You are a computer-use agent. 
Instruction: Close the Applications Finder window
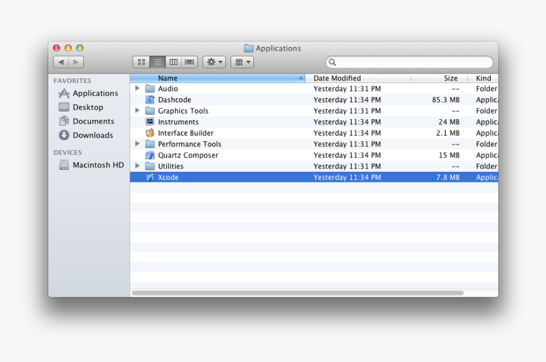(x=57, y=48)
